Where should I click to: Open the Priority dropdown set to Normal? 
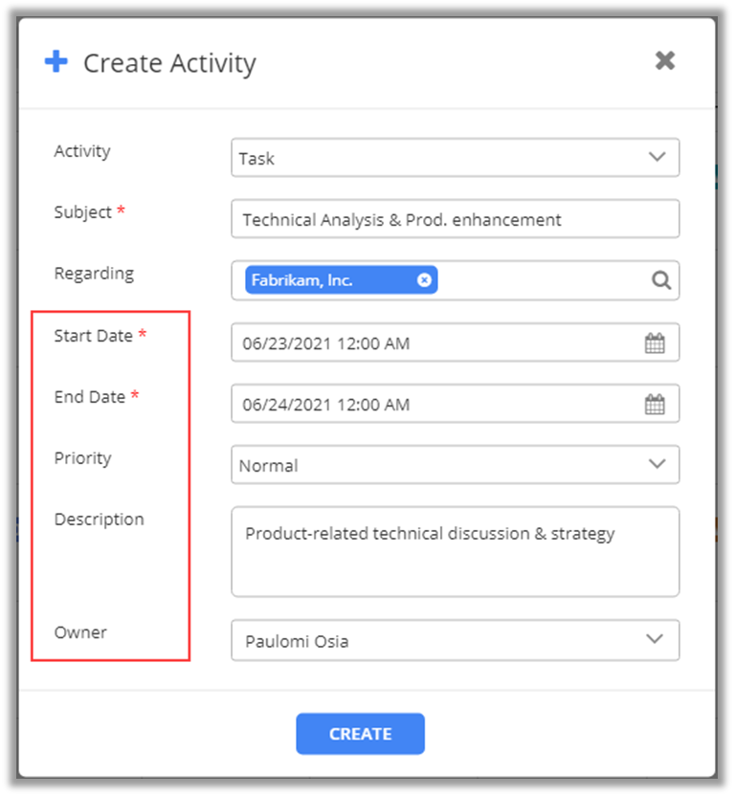[657, 465]
